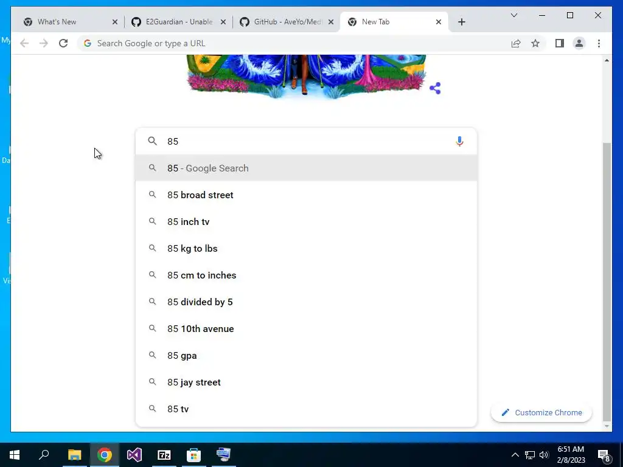
Task: Open the network status tray icon
Action: (530, 455)
